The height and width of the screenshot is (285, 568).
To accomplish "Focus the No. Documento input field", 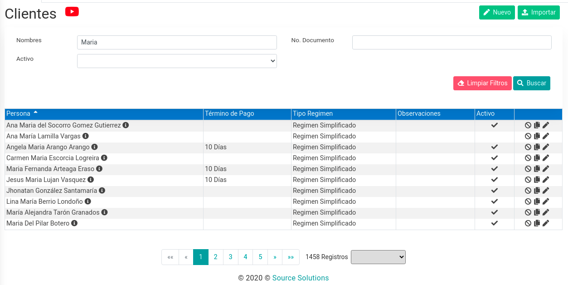I will (x=452, y=42).
